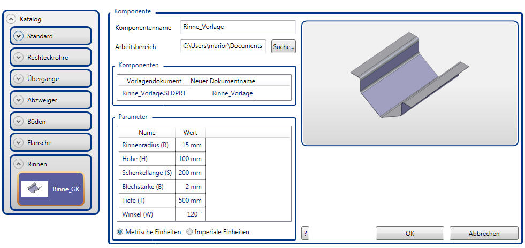Select the Höhe (H) parameter name

(147, 159)
